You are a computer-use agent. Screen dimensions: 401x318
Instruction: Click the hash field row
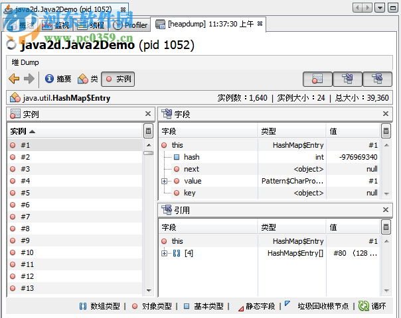(270, 157)
